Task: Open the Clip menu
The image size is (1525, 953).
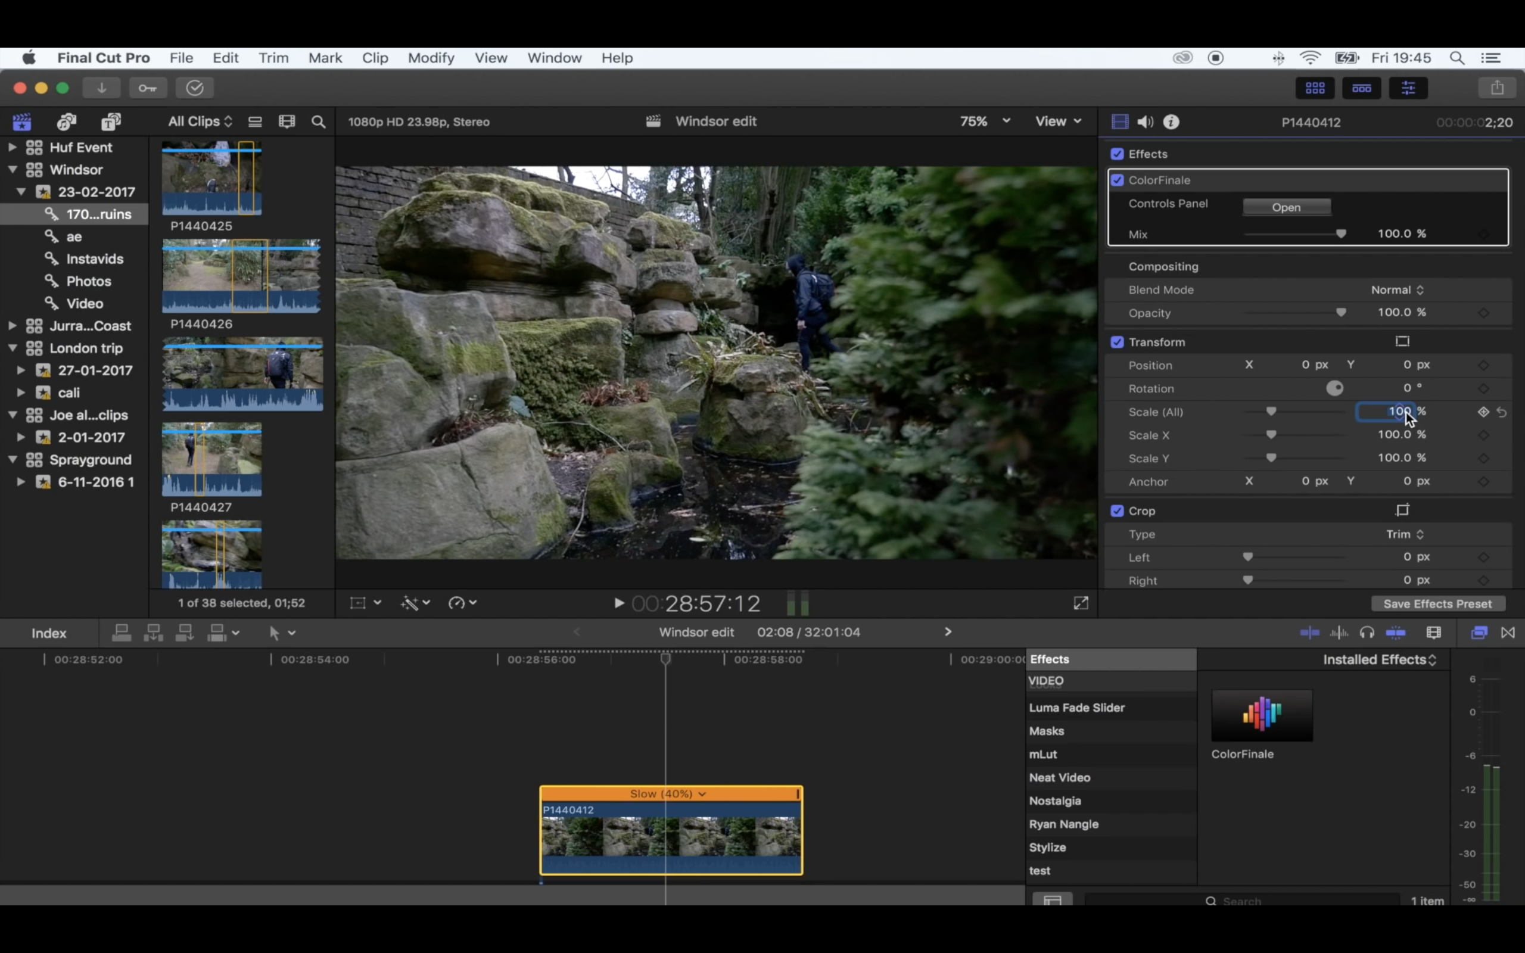Action: click(374, 58)
